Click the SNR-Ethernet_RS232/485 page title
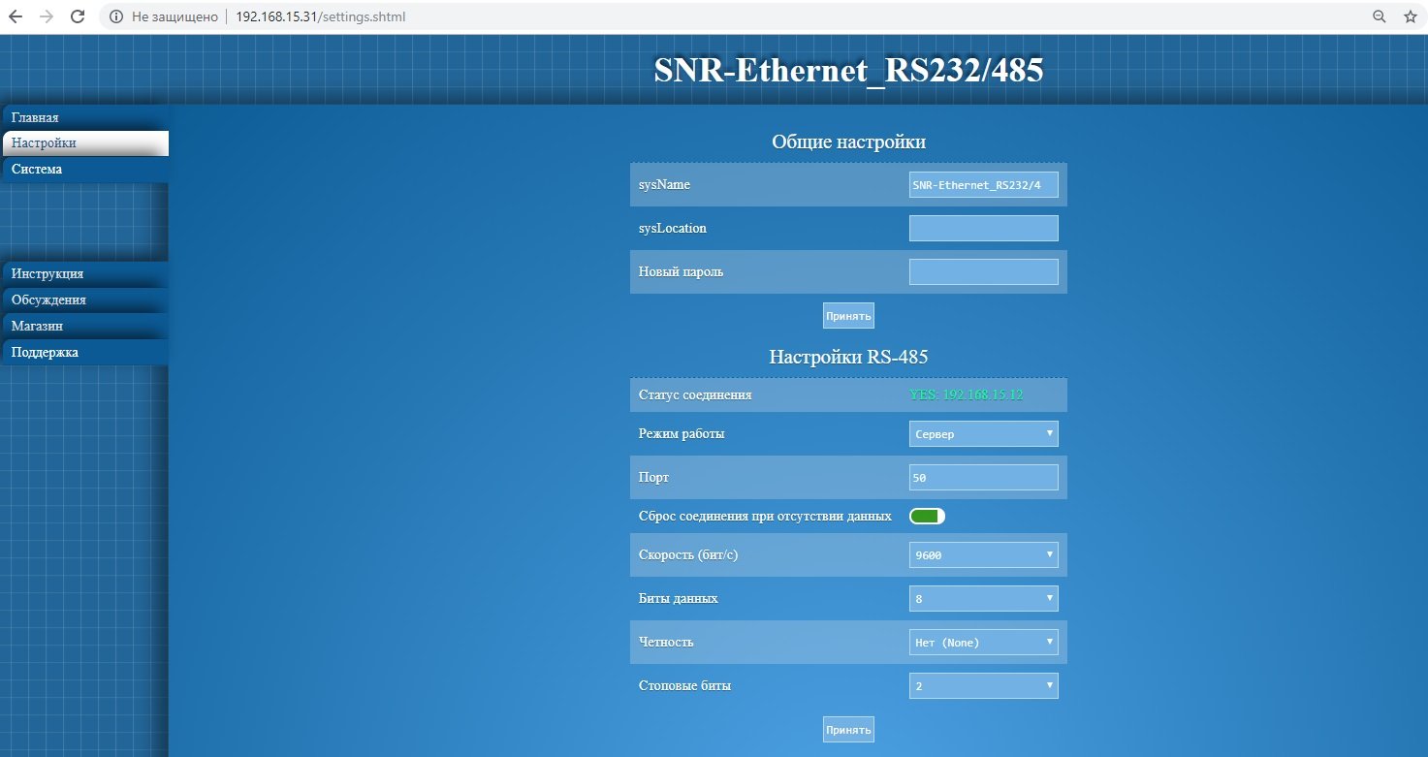This screenshot has height=757, width=1428. coord(848,70)
